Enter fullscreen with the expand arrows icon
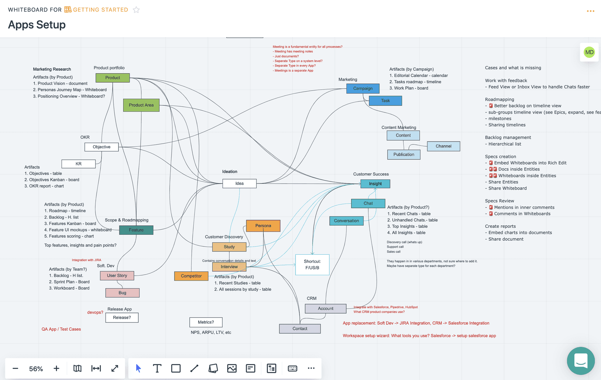This screenshot has height=380, width=601. pos(115,368)
